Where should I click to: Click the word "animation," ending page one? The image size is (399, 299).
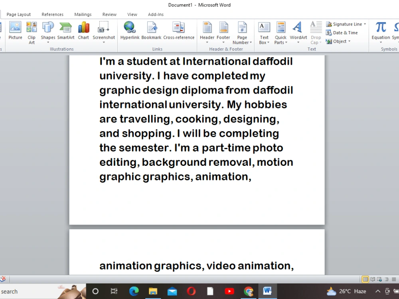tap(223, 177)
